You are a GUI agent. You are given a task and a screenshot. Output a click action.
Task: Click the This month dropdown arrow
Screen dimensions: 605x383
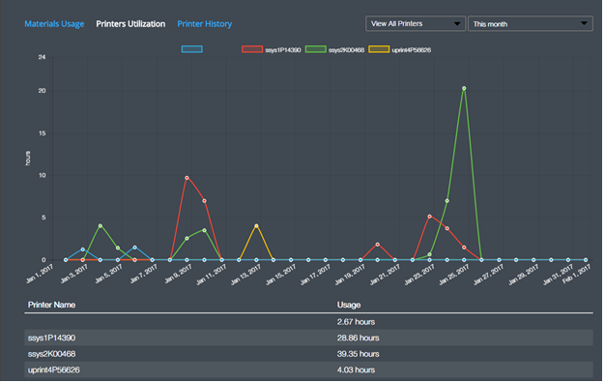tap(585, 23)
